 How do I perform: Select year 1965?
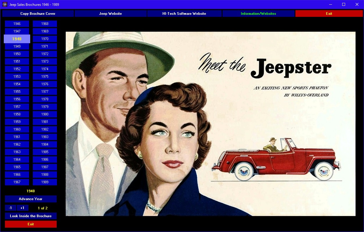click(17, 167)
